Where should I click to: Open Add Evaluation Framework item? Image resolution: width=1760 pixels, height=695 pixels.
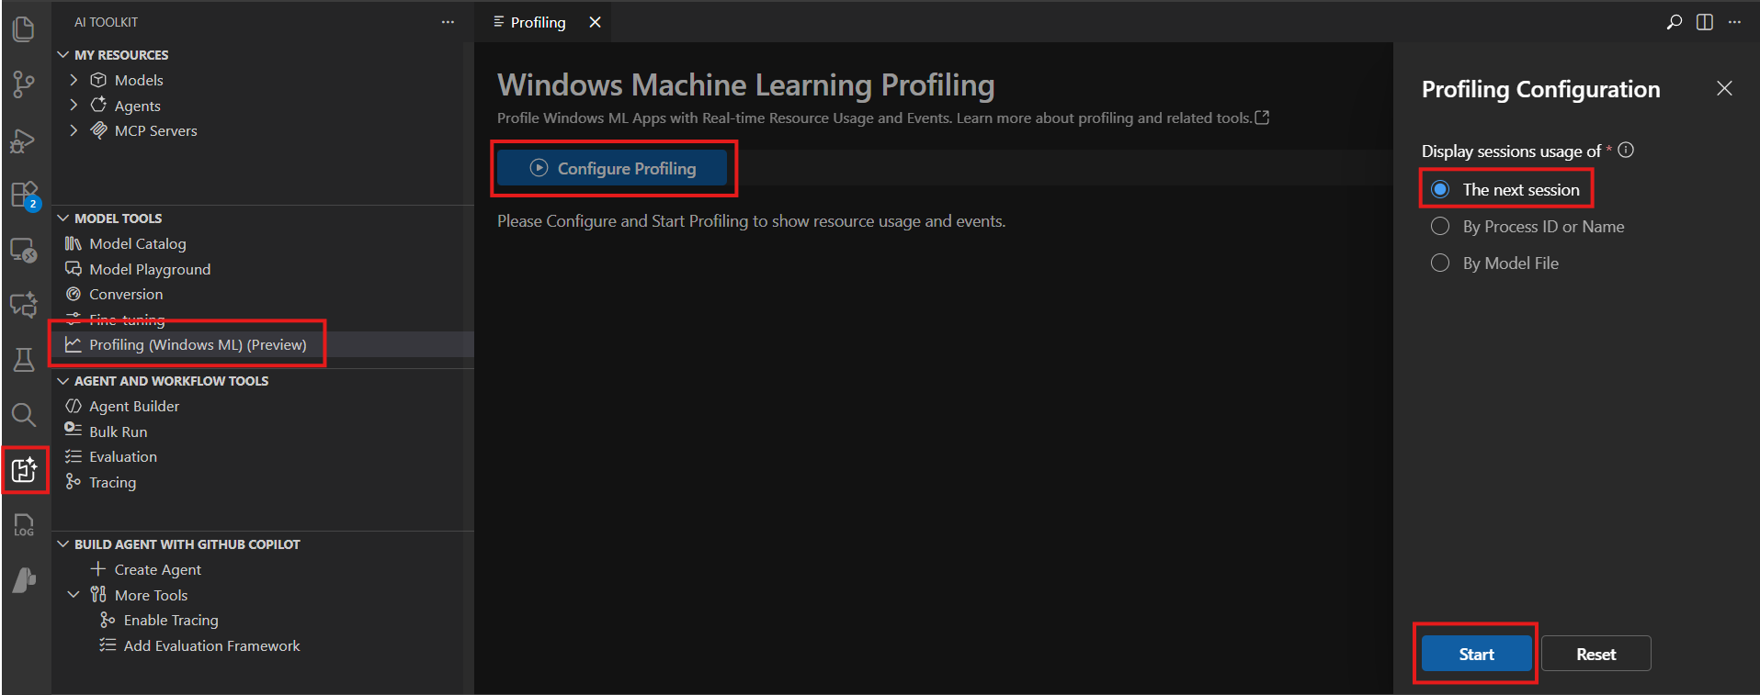[x=211, y=645]
